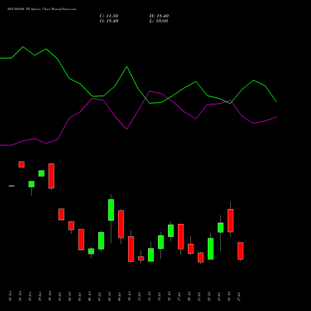This screenshot has height=311, width=311.
Task: Click the low value 'L: 10.60'
Action: point(159,21)
